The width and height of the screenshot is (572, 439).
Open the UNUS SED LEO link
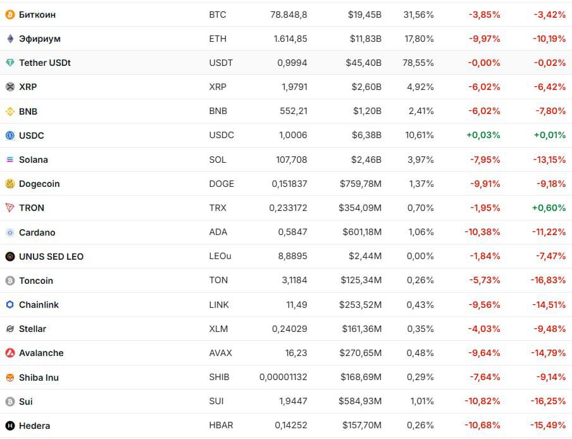pyautogui.click(x=51, y=257)
